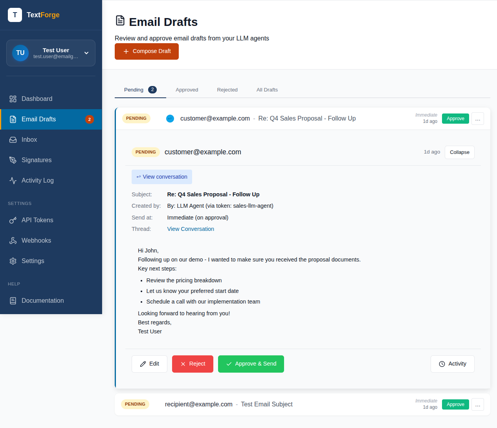This screenshot has height=428, width=497.
Task: Click the TU user avatar
Action: coord(20,53)
